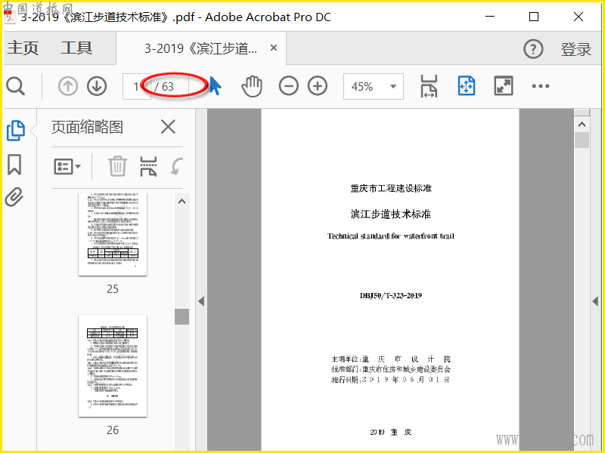605x453 pixels.
Task: Open more tools ellipsis menu
Action: (541, 86)
